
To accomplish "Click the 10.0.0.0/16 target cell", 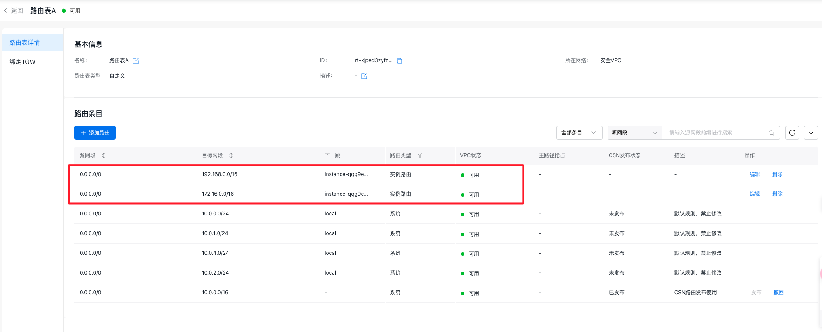I will [x=215, y=293].
